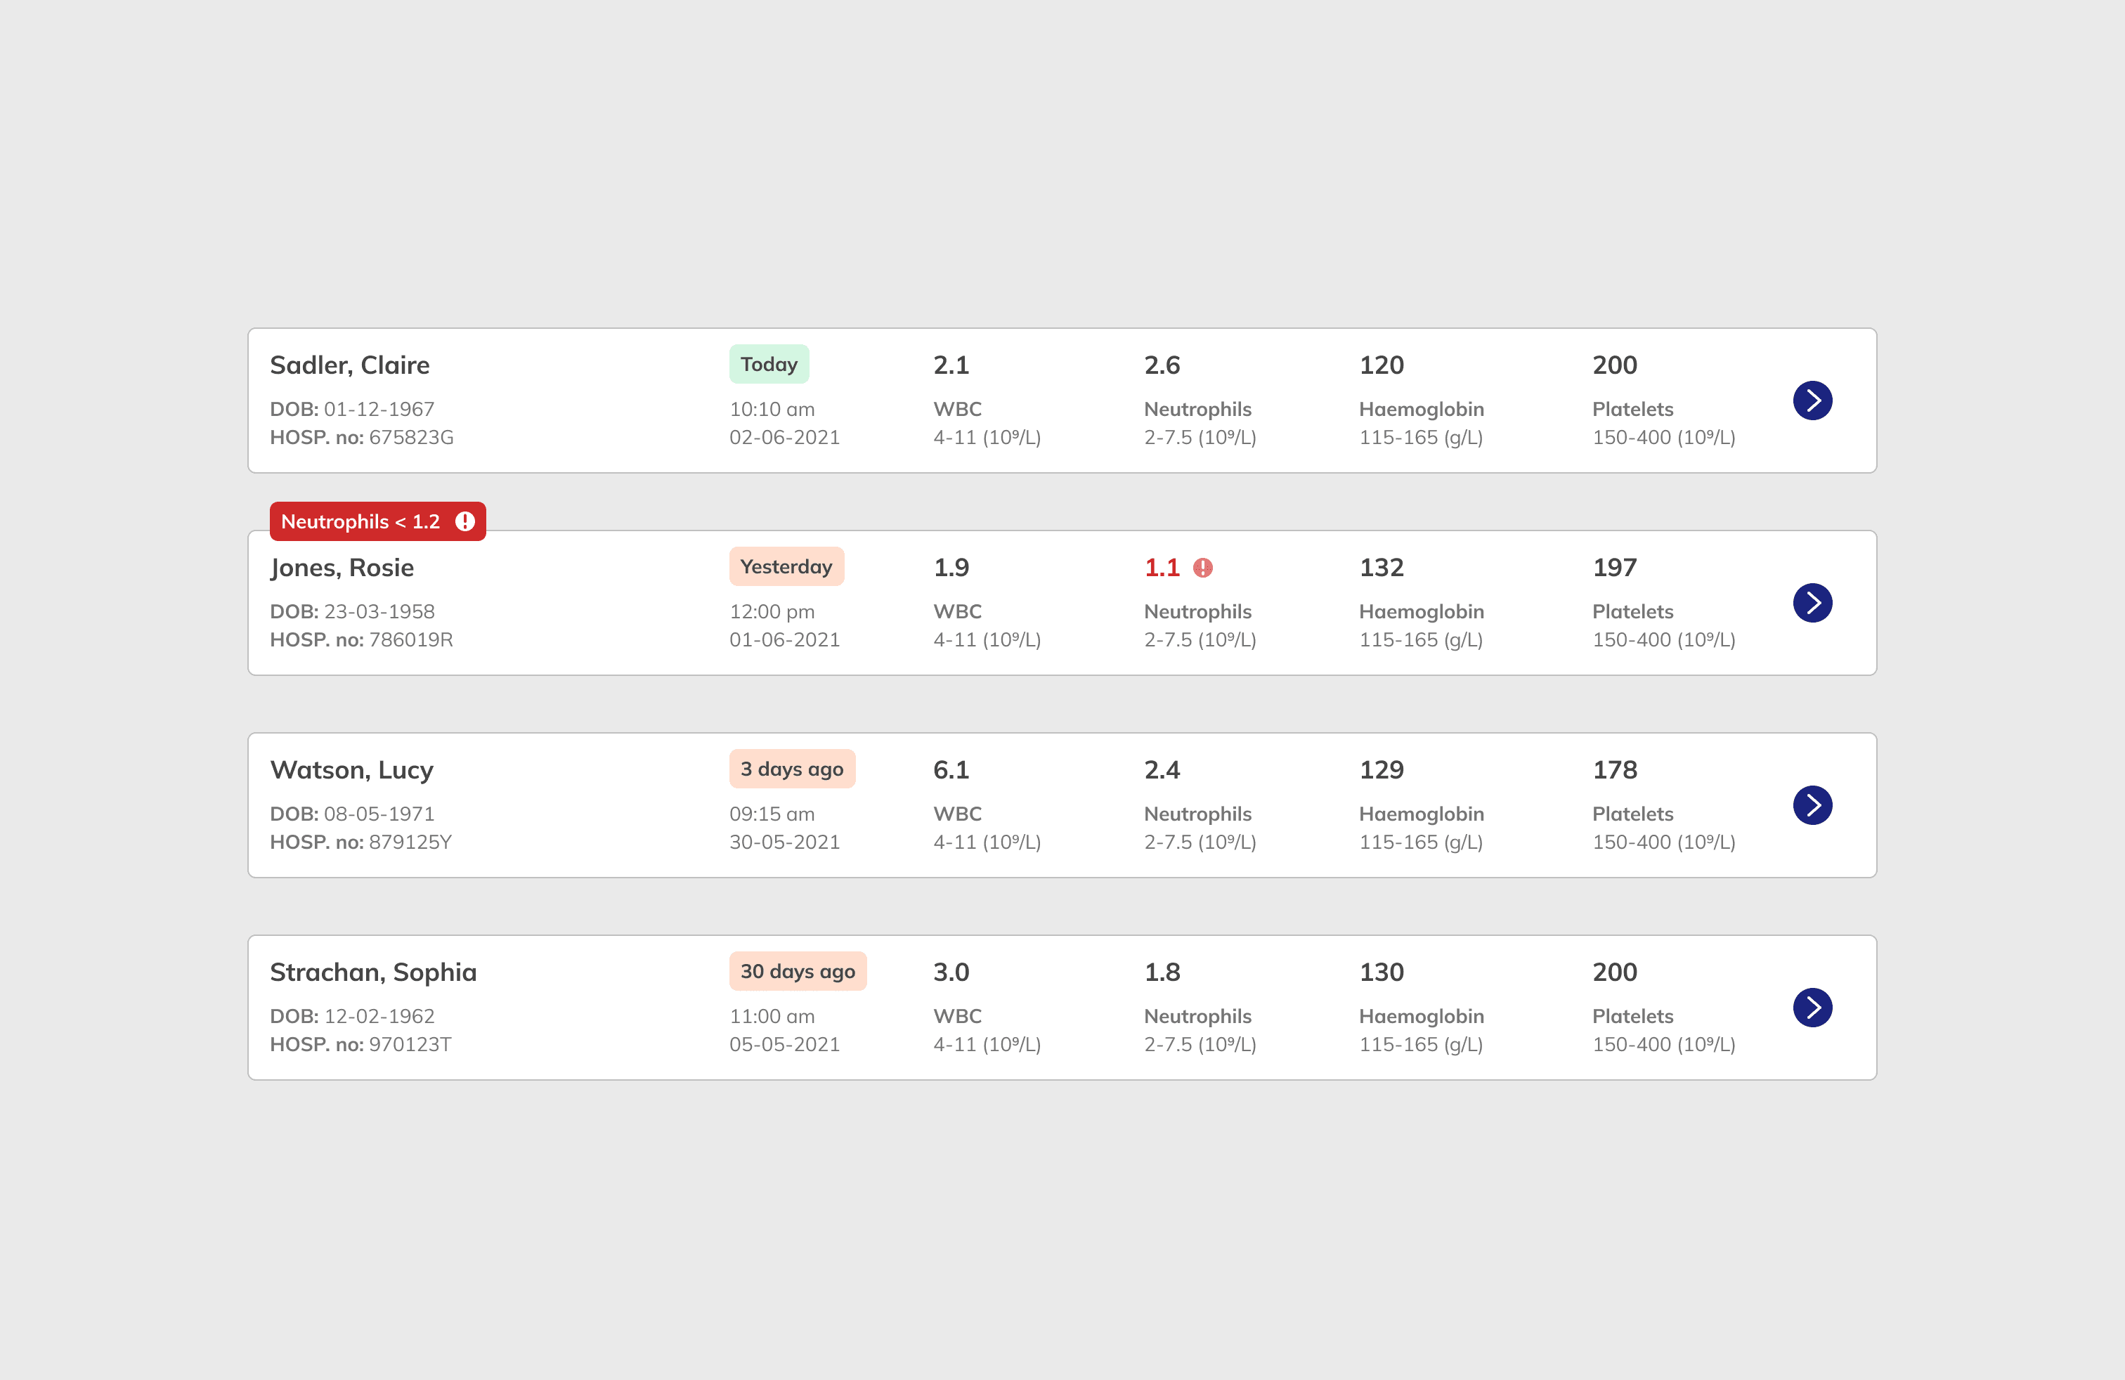Open Rosie Jones's record via arrow icon
This screenshot has height=1380, width=2125.
[x=1812, y=604]
